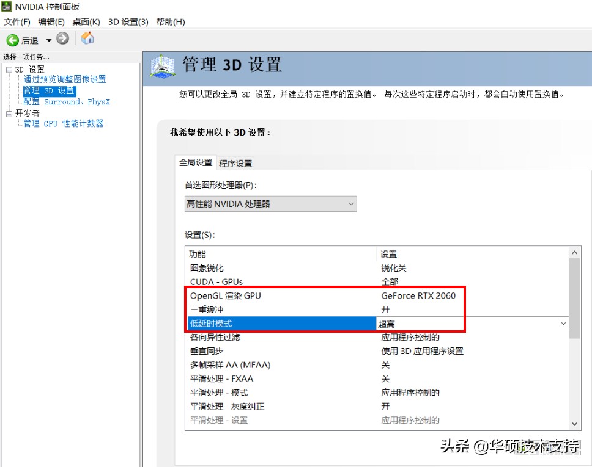Click the NVIDIA Control Panel home icon
Viewport: 592px width, 467px height.
87,37
